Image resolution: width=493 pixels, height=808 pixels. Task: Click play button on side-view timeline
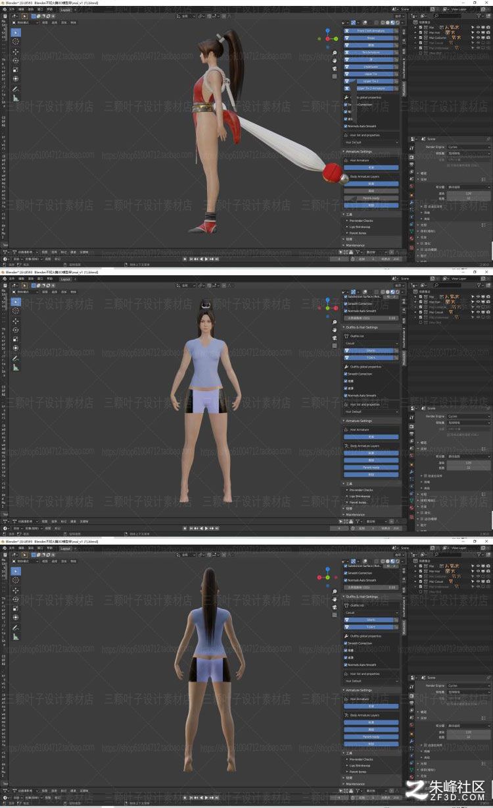click(207, 259)
